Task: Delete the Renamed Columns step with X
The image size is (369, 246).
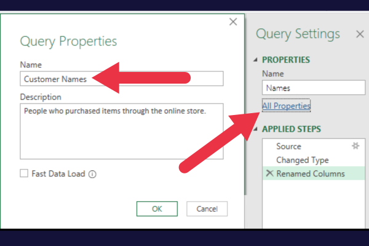Action: (x=270, y=173)
